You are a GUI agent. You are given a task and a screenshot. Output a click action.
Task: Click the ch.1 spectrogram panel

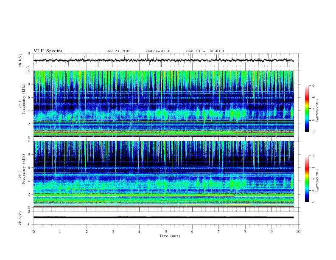pyautogui.click(x=164, y=104)
